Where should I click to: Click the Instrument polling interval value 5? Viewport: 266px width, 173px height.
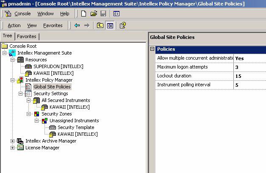237,85
